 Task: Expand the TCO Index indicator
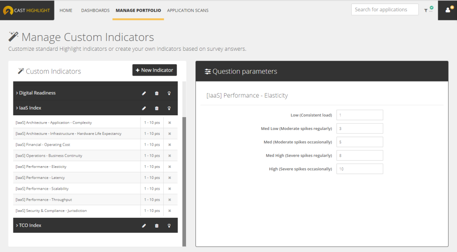(30, 225)
